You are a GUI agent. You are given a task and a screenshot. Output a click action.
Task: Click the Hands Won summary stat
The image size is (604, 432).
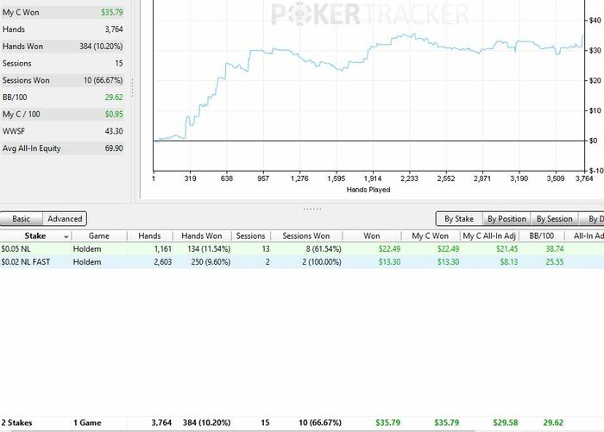pos(62,47)
